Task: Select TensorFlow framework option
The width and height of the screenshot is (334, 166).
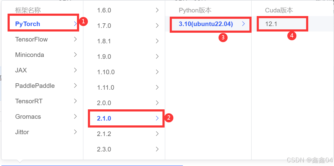Action: point(32,39)
